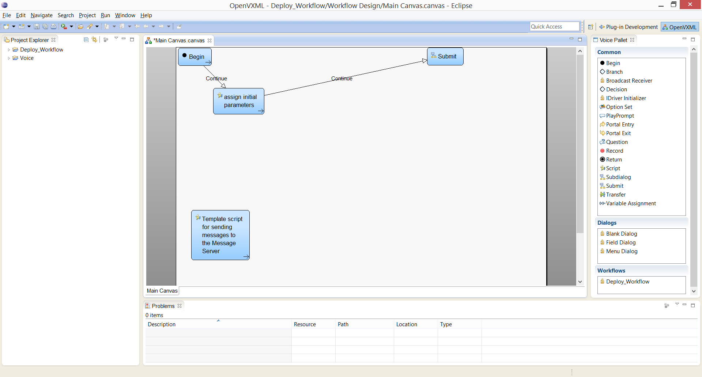This screenshot has width=702, height=377.
Task: Pick Variable Assignment from the pallet
Action: 628,203
